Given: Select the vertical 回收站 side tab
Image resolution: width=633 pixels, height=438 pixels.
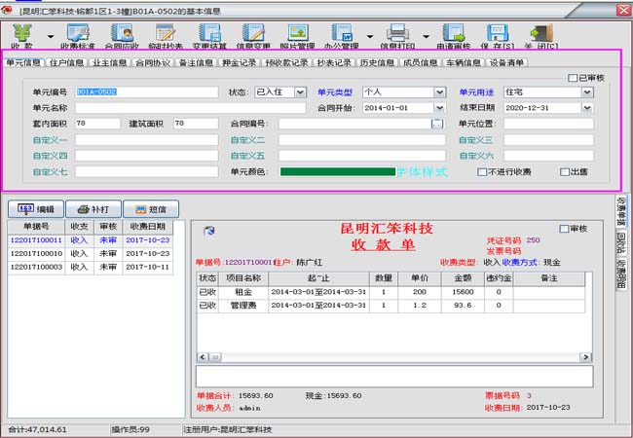Looking at the screenshot, I should click(621, 243).
